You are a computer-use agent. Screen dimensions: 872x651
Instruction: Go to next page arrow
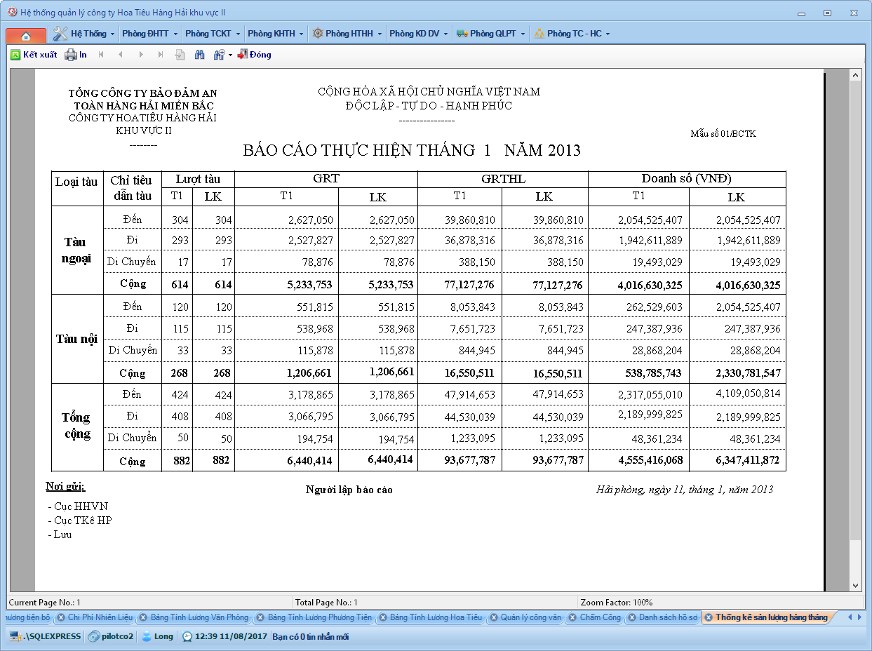point(141,55)
